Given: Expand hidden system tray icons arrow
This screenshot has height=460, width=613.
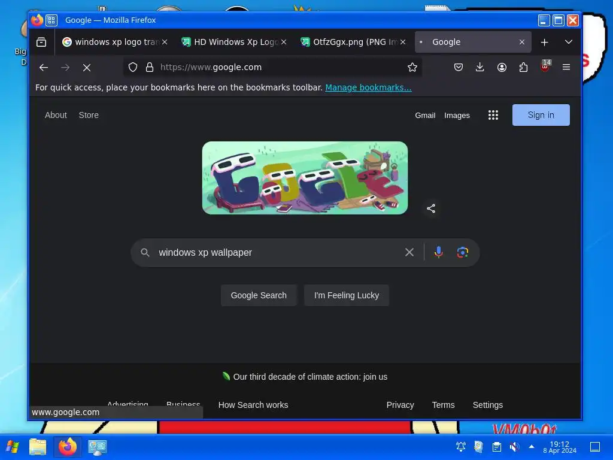Looking at the screenshot, I should [532, 446].
